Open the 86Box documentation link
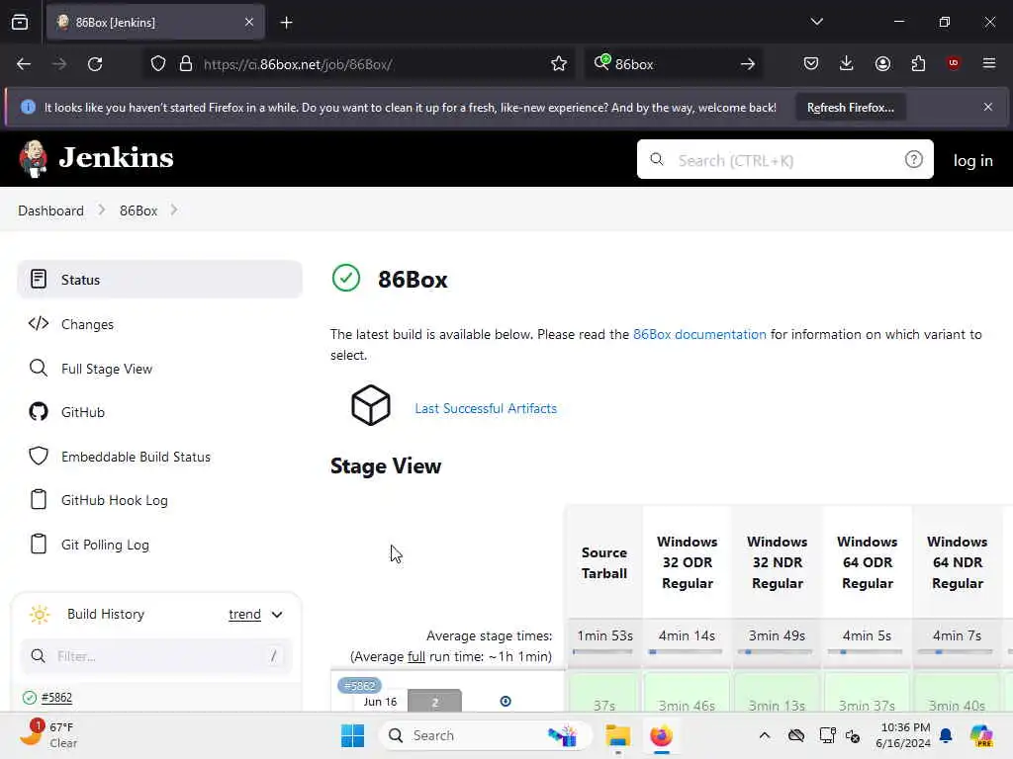This screenshot has width=1013, height=759. pos(699,334)
